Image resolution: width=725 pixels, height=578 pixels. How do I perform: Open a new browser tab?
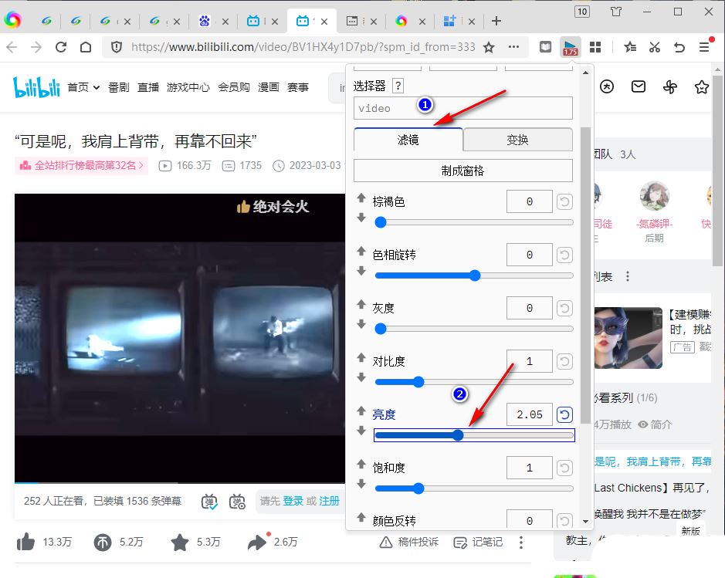click(x=496, y=21)
